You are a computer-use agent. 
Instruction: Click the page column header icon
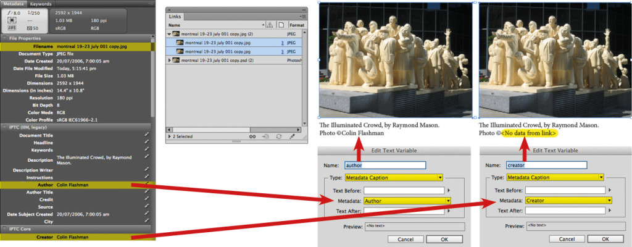pos(281,25)
